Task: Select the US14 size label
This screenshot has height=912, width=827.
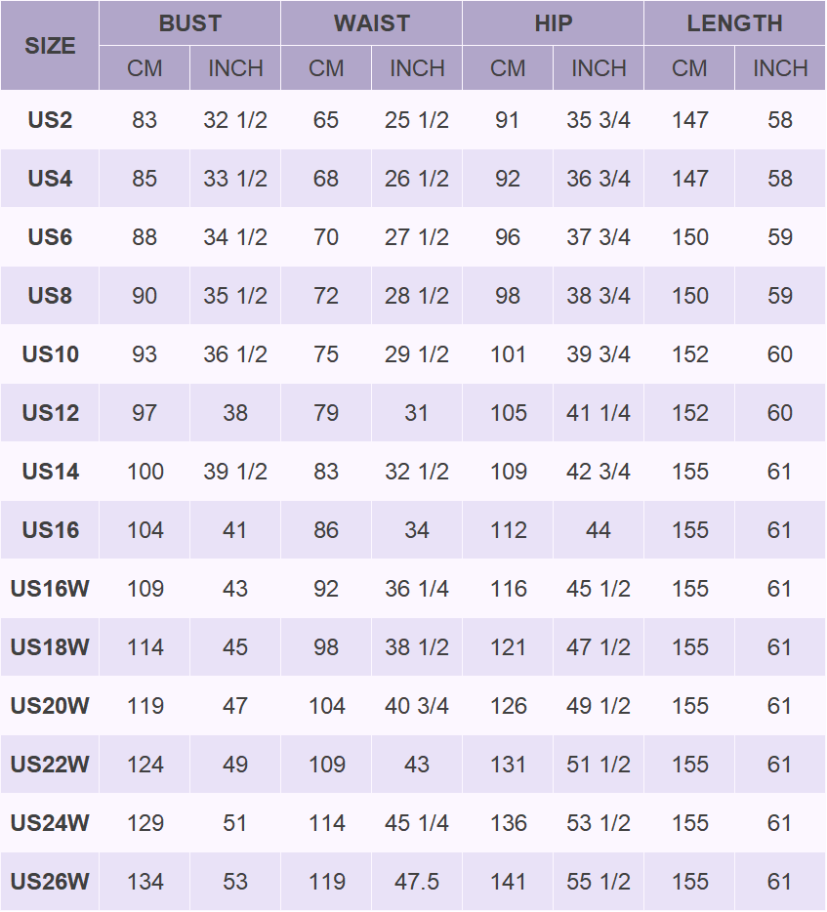Action: coord(50,472)
